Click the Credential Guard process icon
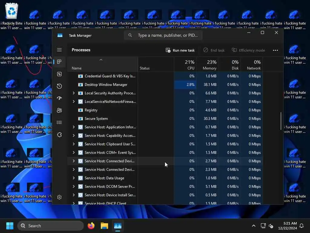The width and height of the screenshot is (310, 233). [x=80, y=76]
